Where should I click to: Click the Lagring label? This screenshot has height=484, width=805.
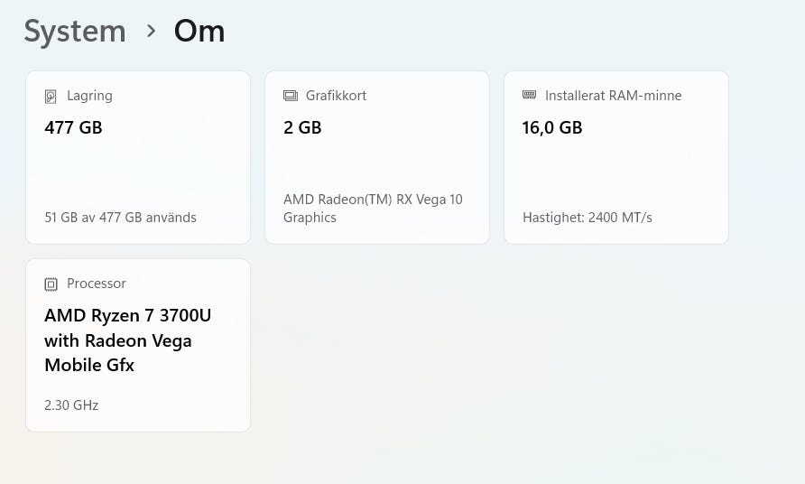90,96
